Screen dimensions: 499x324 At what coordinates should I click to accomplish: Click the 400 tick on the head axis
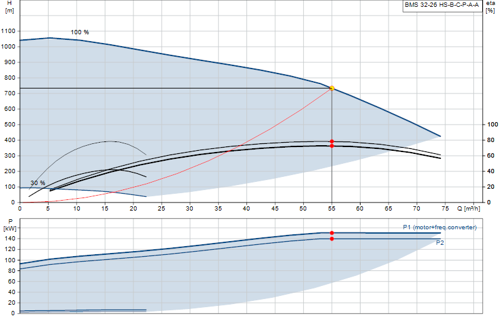pyautogui.click(x=10, y=140)
